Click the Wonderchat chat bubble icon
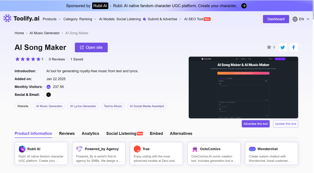 point(252,149)
